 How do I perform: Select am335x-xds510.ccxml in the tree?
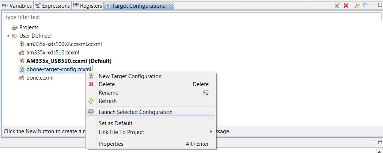[x=53, y=53]
